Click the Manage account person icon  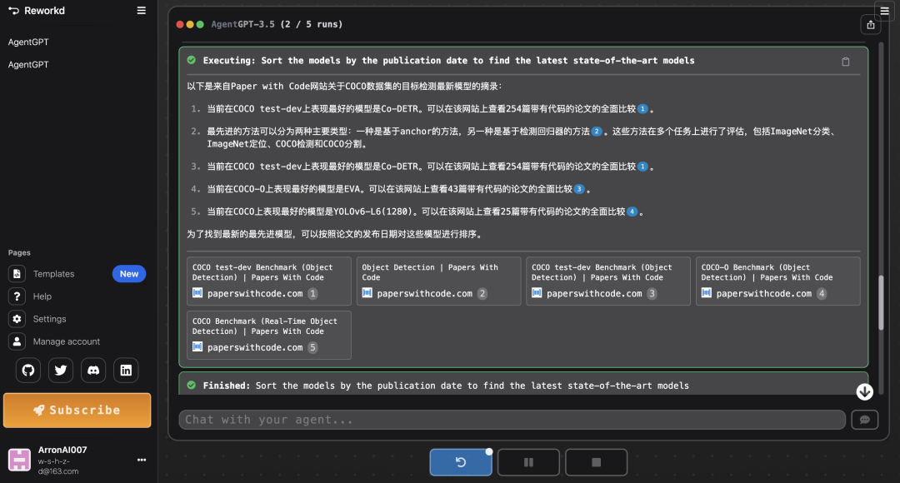pyautogui.click(x=17, y=341)
